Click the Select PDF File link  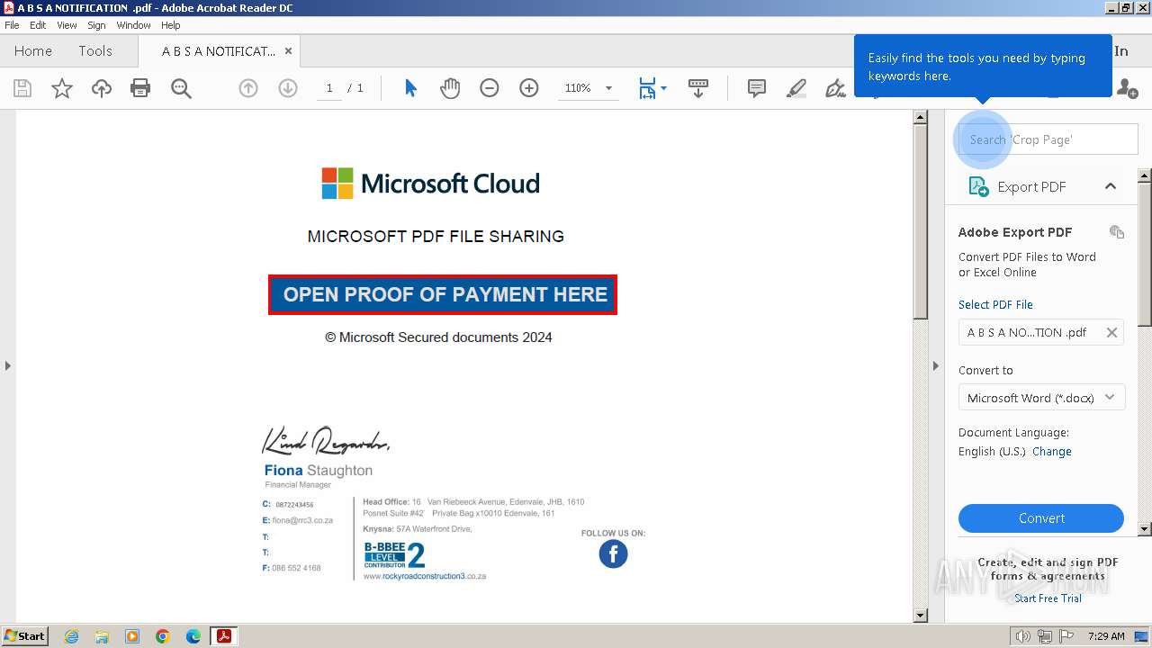995,305
